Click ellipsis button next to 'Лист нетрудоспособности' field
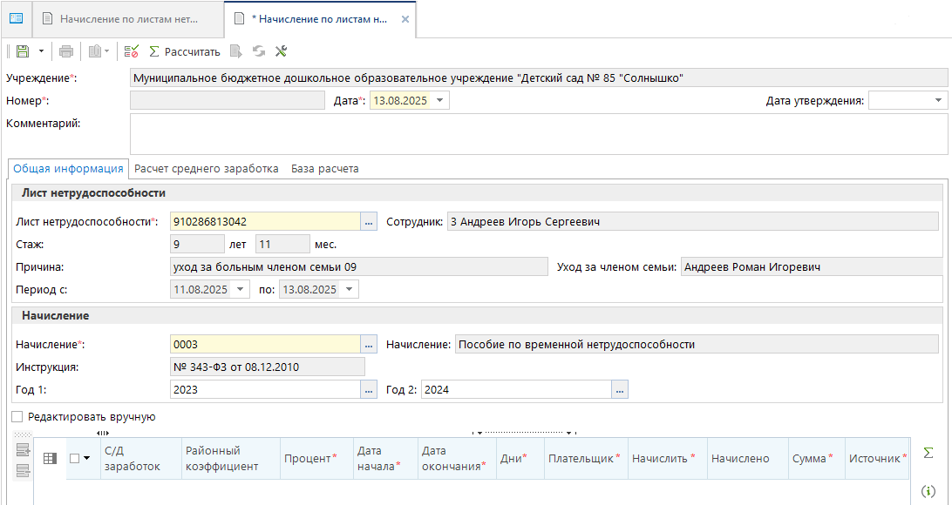This screenshot has height=505, width=952. [x=369, y=222]
